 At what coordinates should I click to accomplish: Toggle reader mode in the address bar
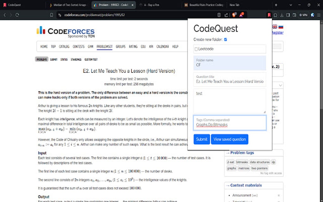tap(218, 15)
